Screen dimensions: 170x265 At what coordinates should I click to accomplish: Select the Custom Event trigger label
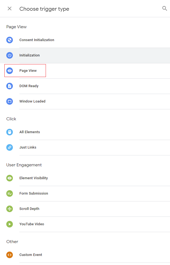click(x=31, y=255)
